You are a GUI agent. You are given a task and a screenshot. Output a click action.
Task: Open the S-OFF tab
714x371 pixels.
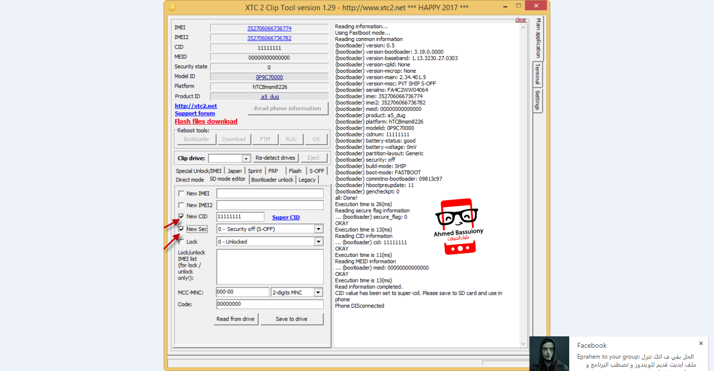point(317,171)
